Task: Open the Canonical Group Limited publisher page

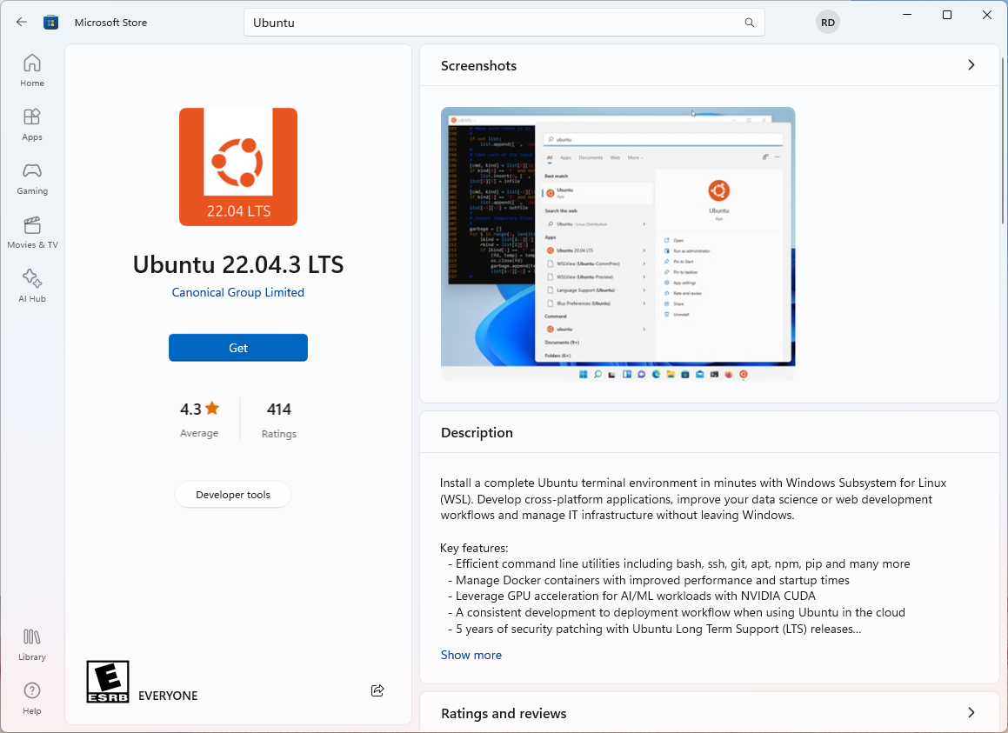Action: pyautogui.click(x=237, y=292)
